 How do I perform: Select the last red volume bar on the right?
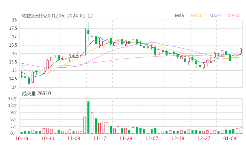[x=241, y=130]
